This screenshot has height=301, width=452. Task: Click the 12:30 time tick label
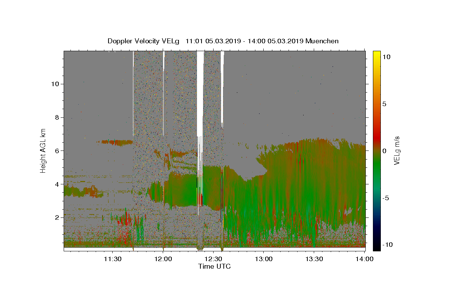tap(213, 259)
